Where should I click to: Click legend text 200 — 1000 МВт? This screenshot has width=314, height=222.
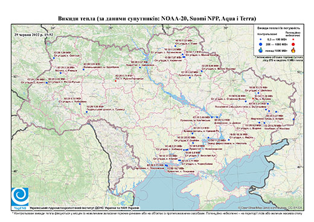(276, 45)
